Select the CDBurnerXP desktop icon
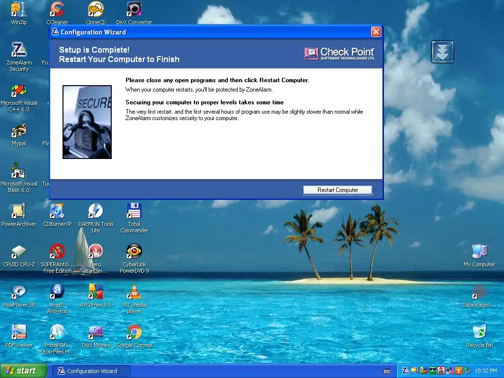504x378 pixels. 57,215
